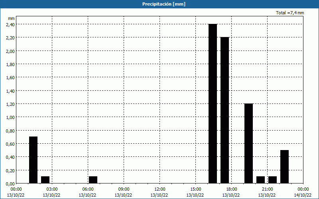Click the 12:00 time label
319x199 pixels.
[160, 189]
